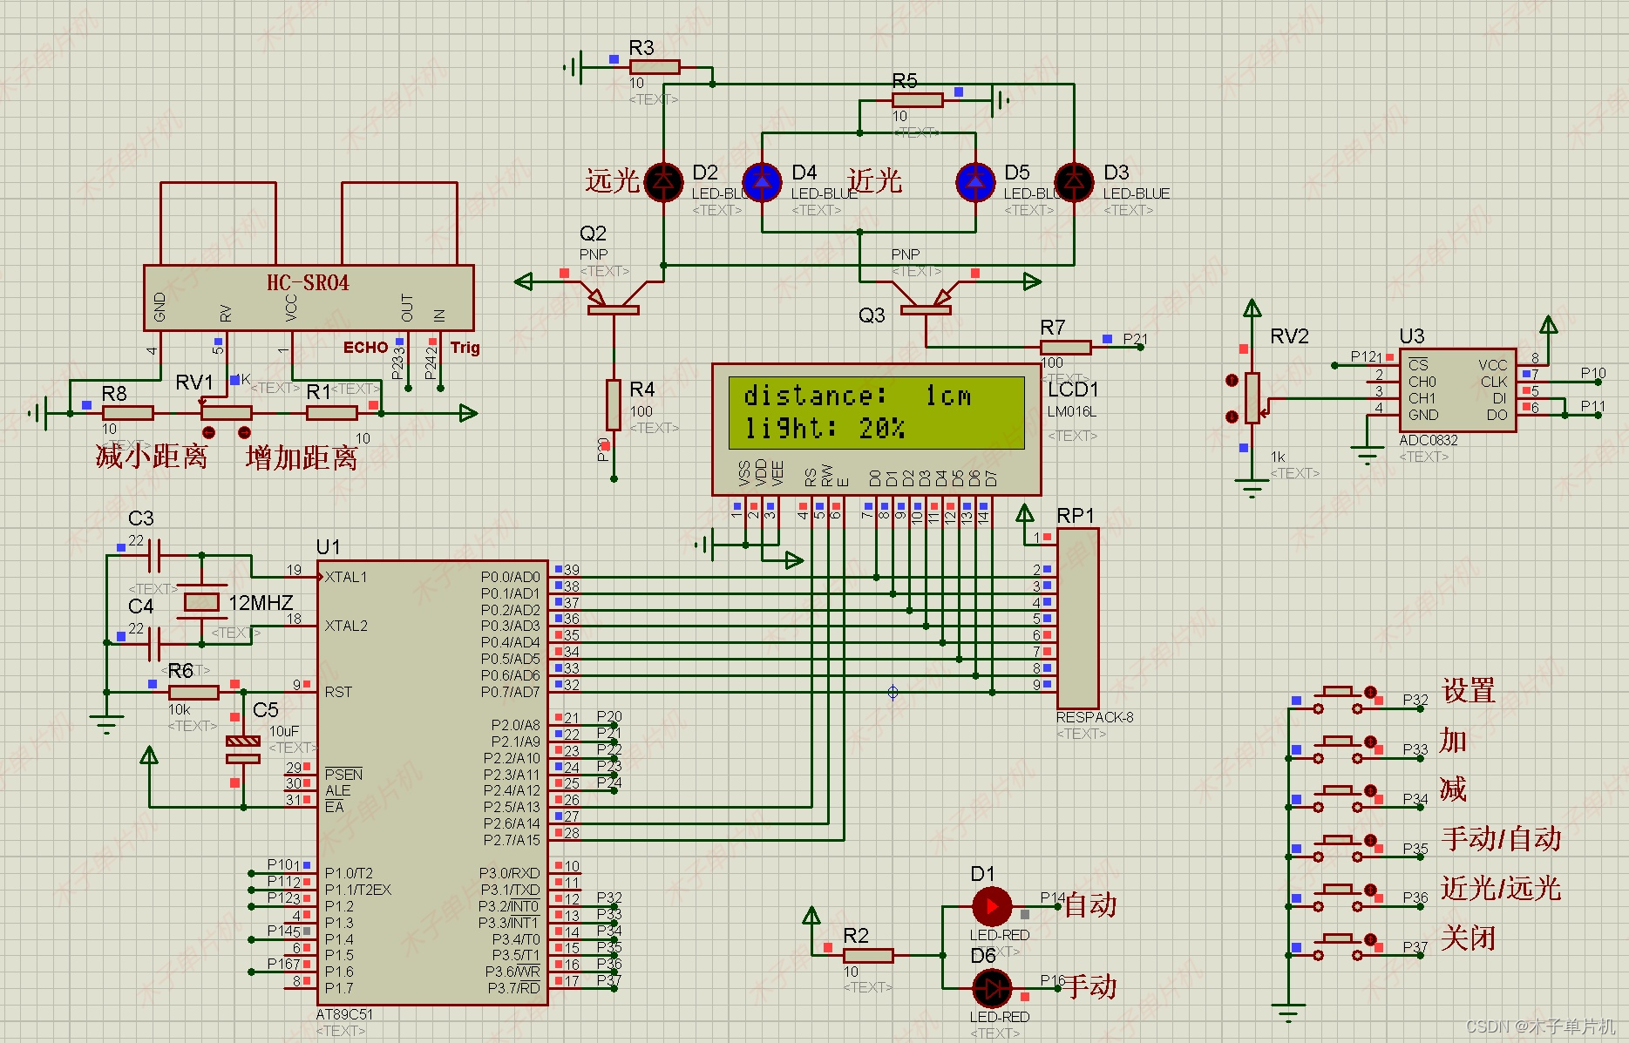Click RV2 upper red adjust dot
The width and height of the screenshot is (1629, 1043).
tap(1232, 380)
